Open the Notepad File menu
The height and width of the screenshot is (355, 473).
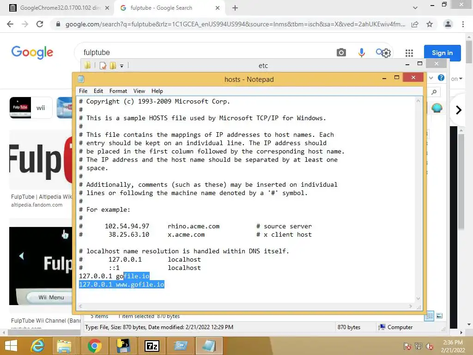click(83, 91)
